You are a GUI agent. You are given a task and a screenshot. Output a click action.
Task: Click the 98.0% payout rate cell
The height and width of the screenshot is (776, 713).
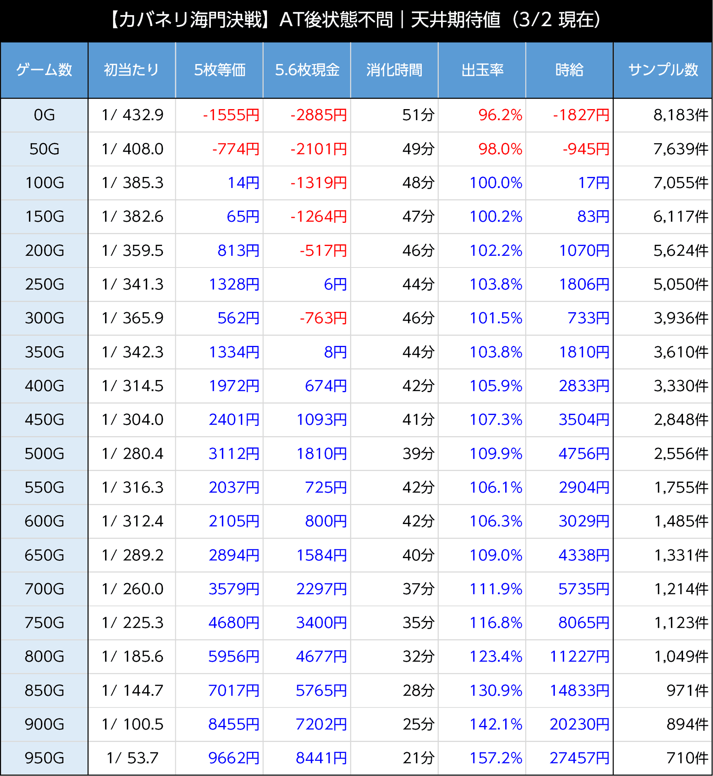(500, 149)
